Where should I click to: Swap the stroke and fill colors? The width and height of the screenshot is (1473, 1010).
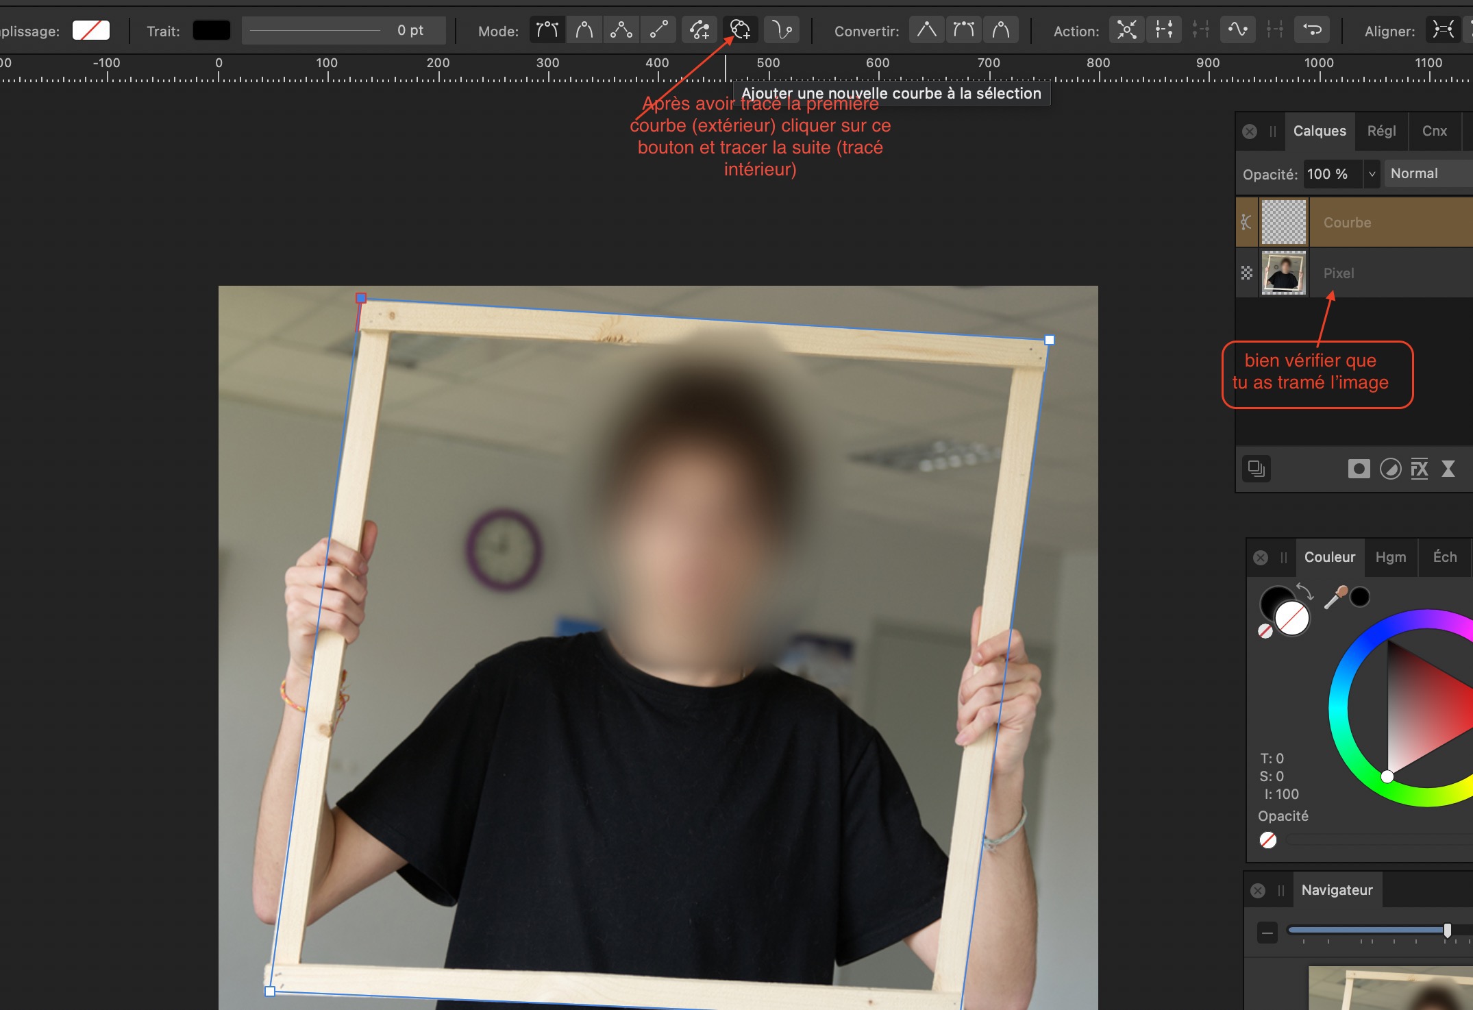click(x=1304, y=591)
